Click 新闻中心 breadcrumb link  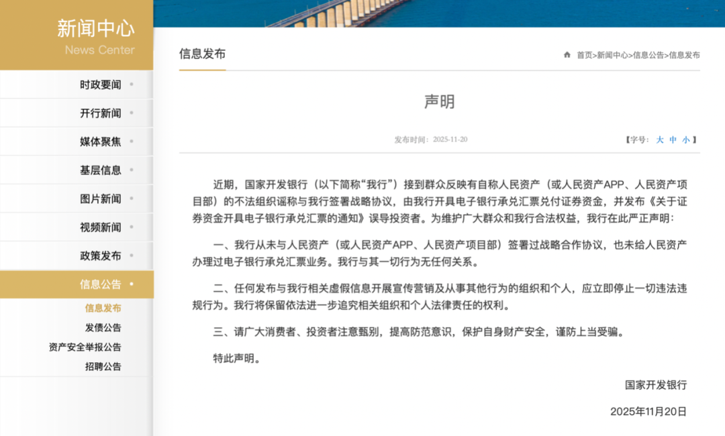tap(613, 55)
